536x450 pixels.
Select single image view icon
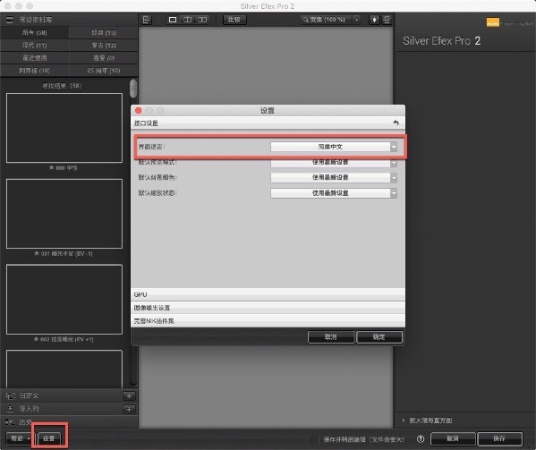[x=173, y=20]
